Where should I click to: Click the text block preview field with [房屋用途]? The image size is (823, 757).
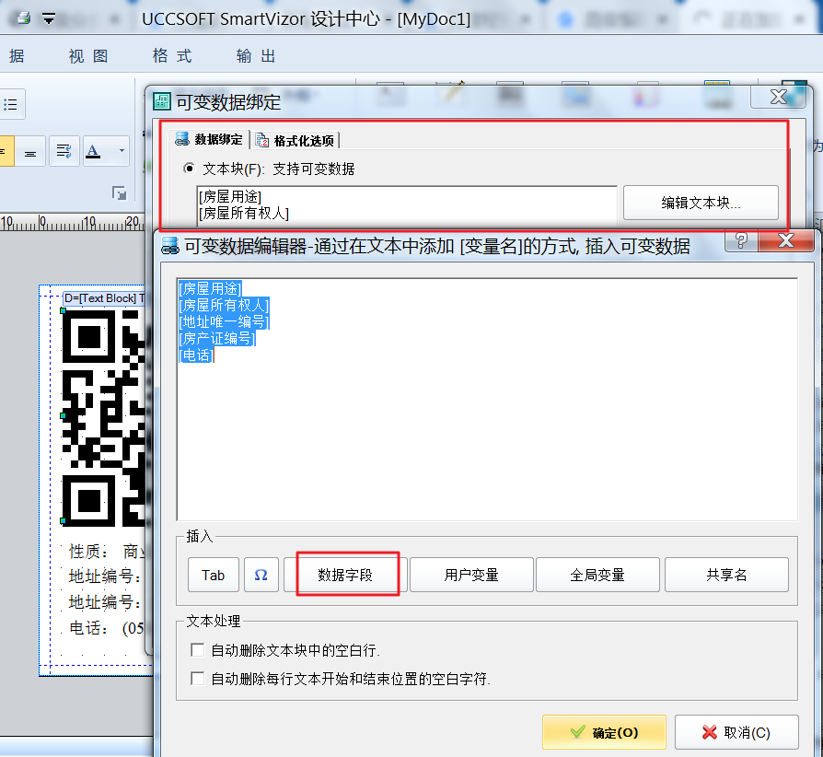407,205
